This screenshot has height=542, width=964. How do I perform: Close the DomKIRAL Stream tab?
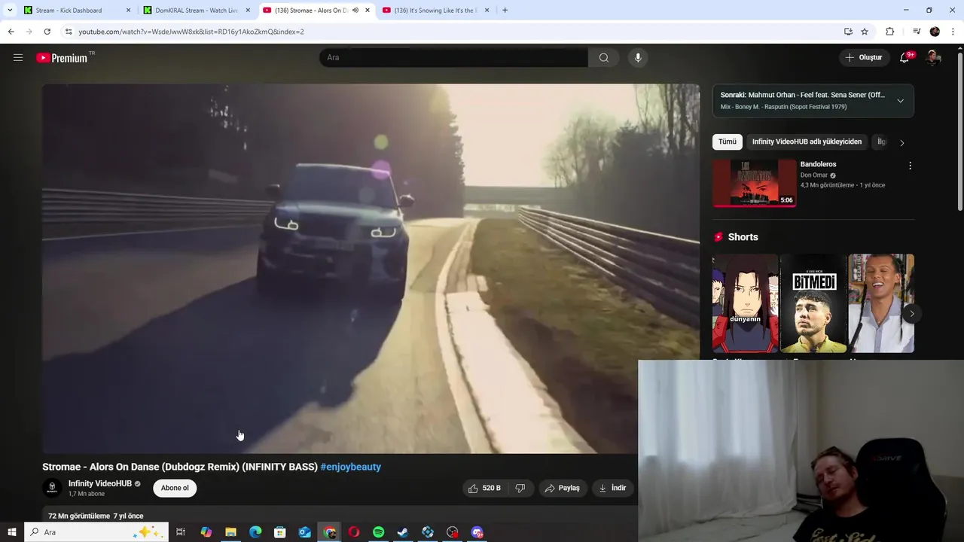click(248, 11)
